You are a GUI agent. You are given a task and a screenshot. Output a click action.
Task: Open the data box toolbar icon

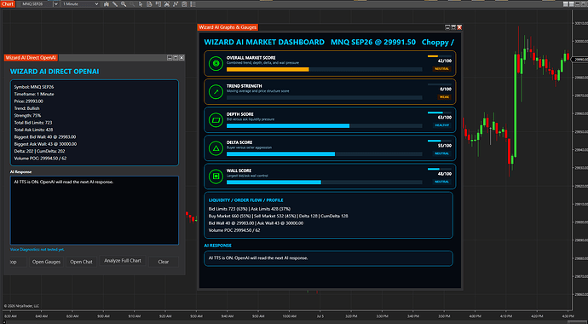coord(149,4)
